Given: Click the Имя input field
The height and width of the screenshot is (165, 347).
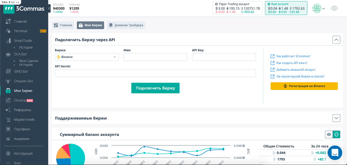Looking at the screenshot, I should pos(155,57).
